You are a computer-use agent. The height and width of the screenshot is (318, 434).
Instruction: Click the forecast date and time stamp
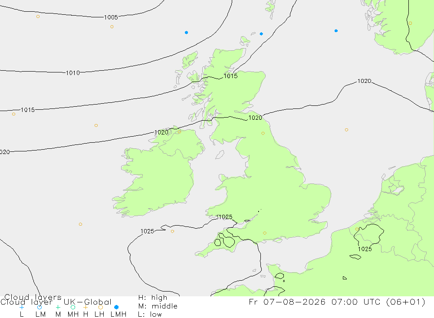coord(337,302)
